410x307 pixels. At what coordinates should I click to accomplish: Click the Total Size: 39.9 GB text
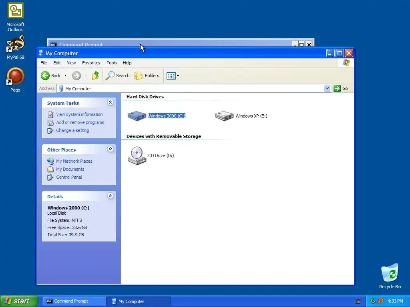click(x=66, y=235)
